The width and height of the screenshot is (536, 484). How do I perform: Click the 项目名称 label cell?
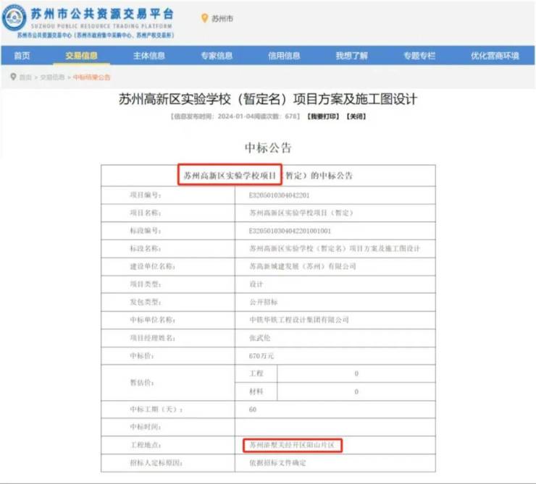point(168,213)
